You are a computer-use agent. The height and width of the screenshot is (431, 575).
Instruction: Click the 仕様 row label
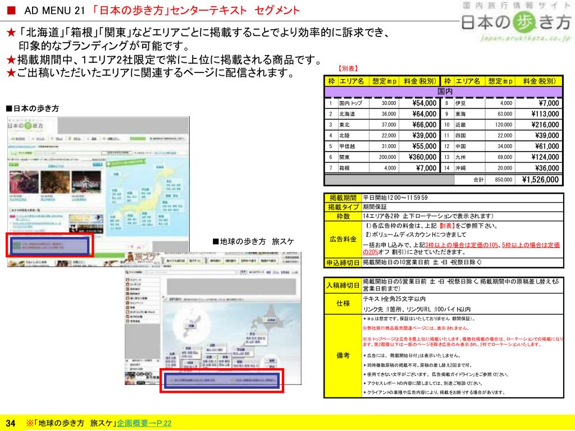pos(343,304)
